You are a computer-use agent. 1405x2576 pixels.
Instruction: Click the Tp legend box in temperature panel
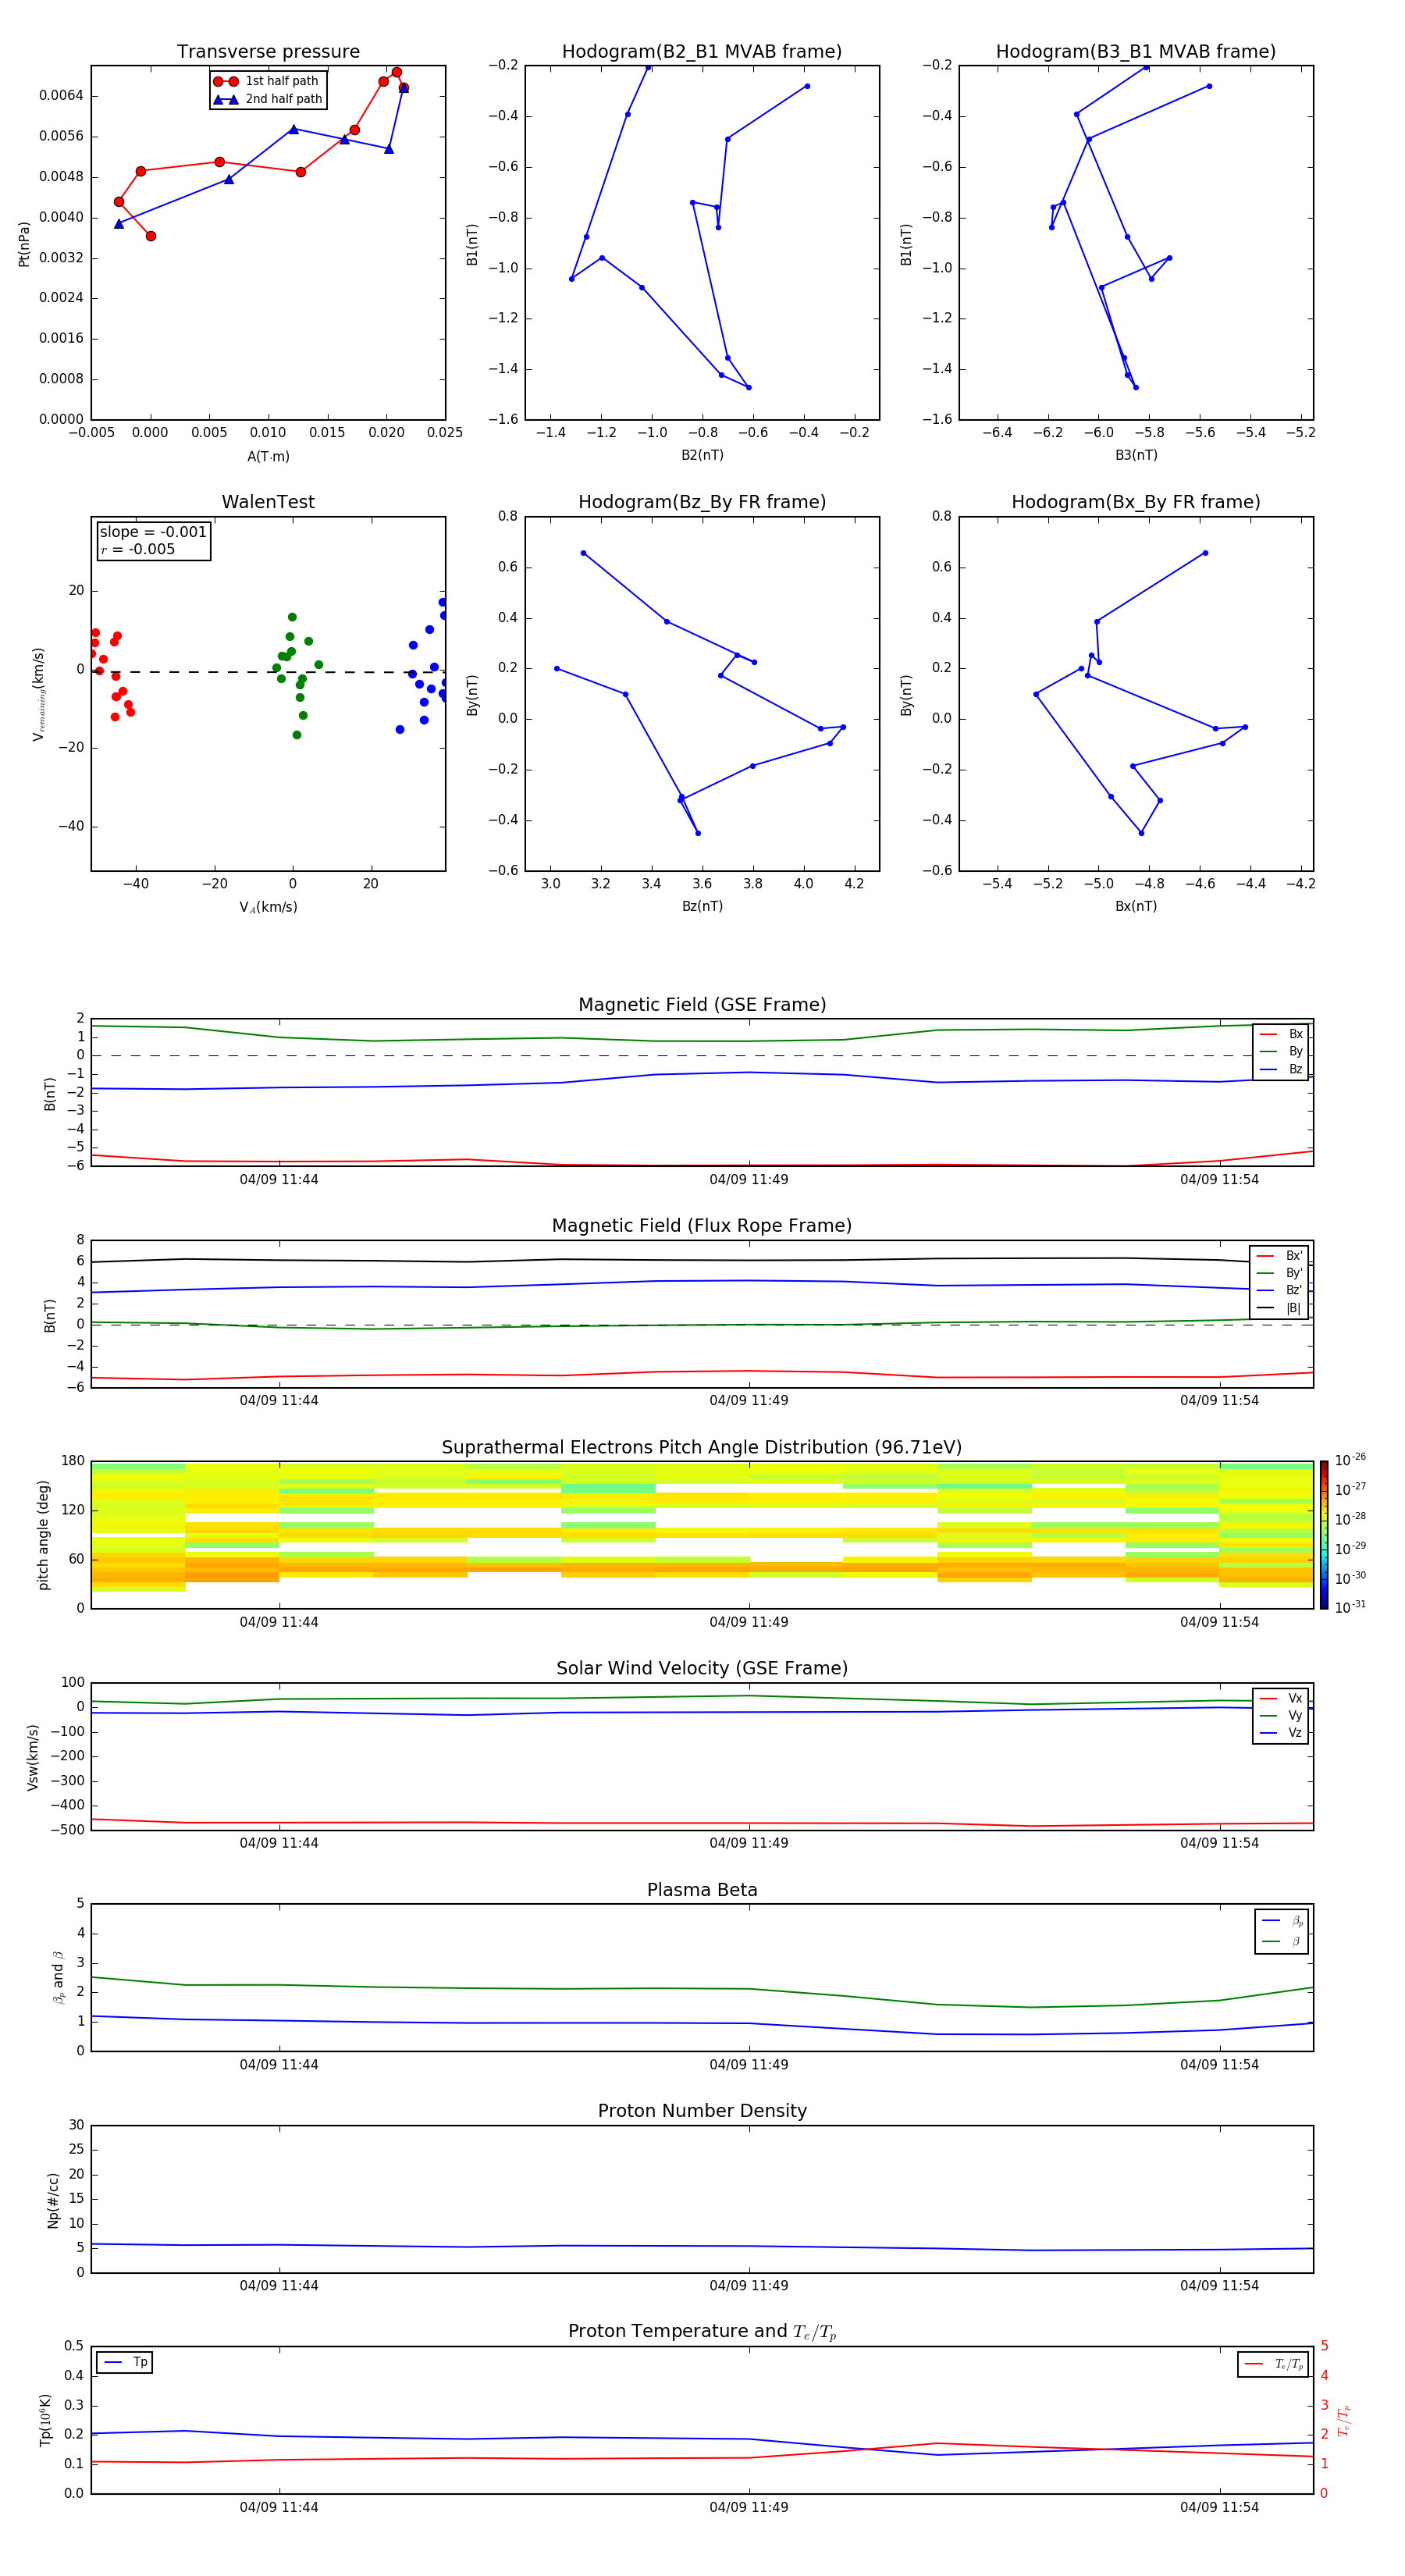click(x=125, y=2363)
